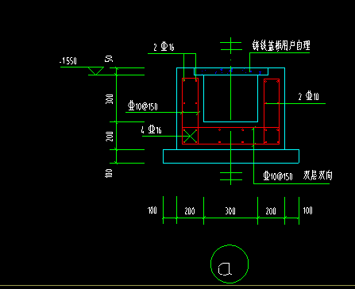Click the vertical 200 dimension text

tap(110, 137)
